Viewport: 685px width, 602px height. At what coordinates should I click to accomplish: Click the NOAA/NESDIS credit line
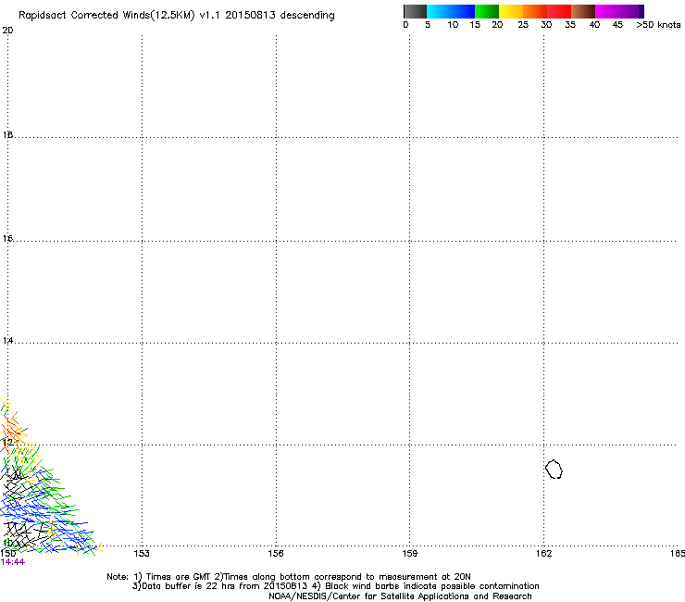(400, 596)
